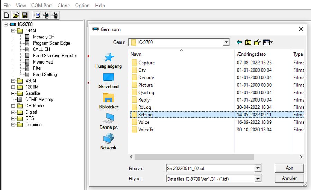311x190 pixels.
Task: Click the Save floppy disk icon
Action: 25,15
